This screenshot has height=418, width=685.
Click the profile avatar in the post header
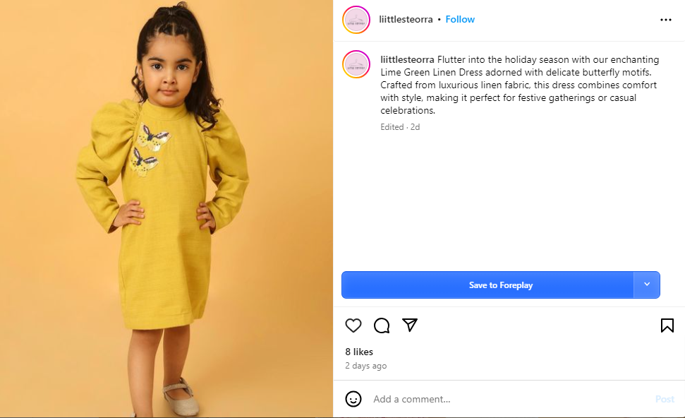[356, 20]
